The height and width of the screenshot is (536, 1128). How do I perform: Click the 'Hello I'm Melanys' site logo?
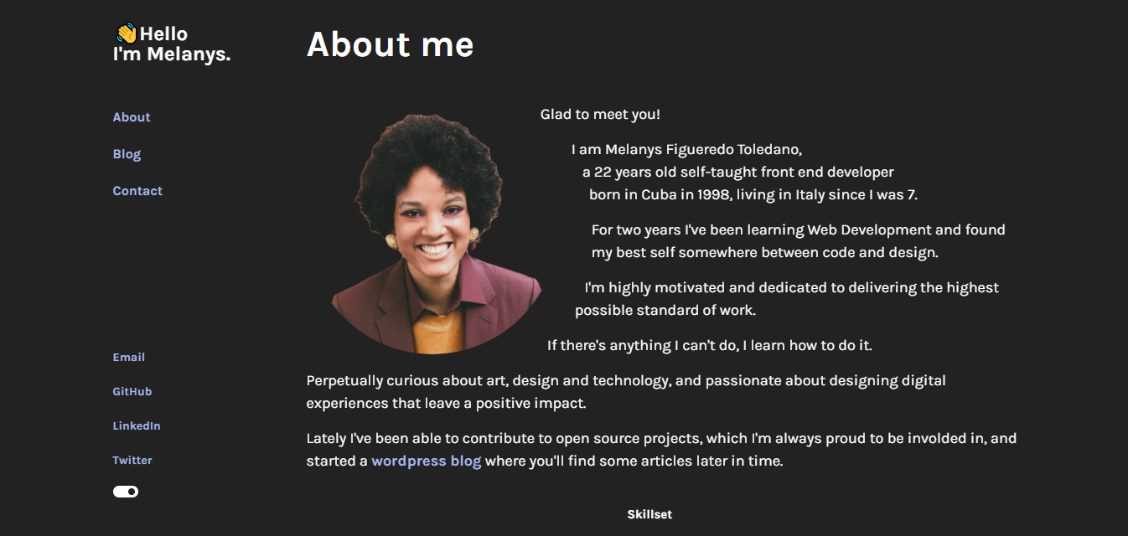click(172, 44)
